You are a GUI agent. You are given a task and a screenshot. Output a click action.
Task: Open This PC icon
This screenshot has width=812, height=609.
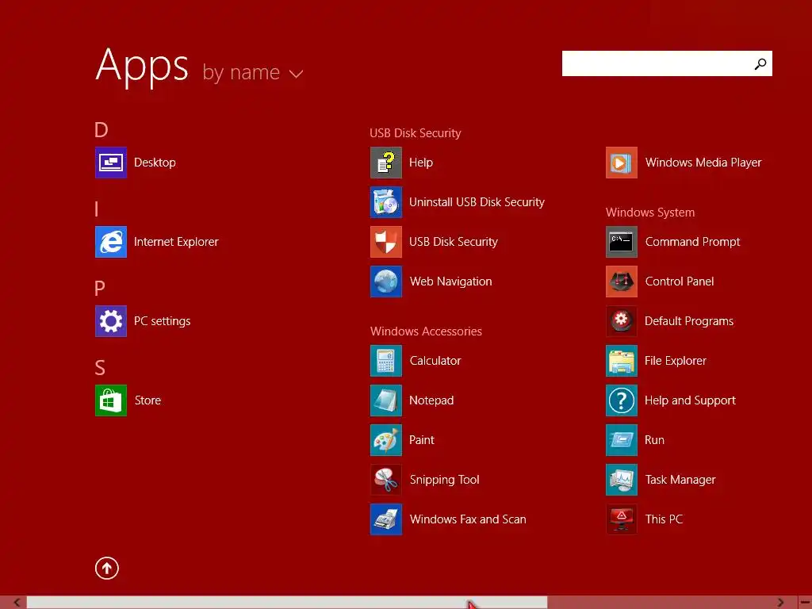click(622, 519)
